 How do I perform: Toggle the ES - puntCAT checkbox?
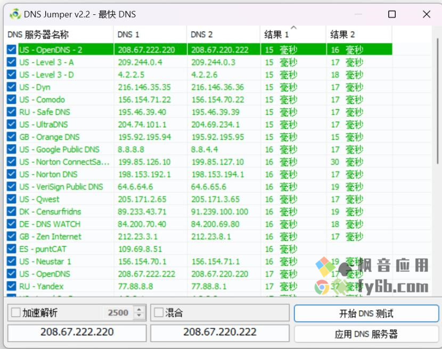(12, 249)
